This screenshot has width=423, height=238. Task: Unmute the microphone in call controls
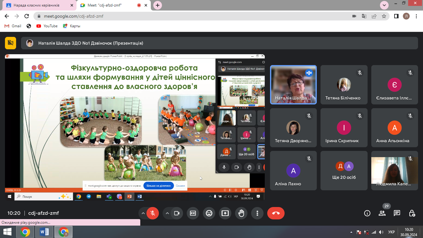[x=153, y=213]
